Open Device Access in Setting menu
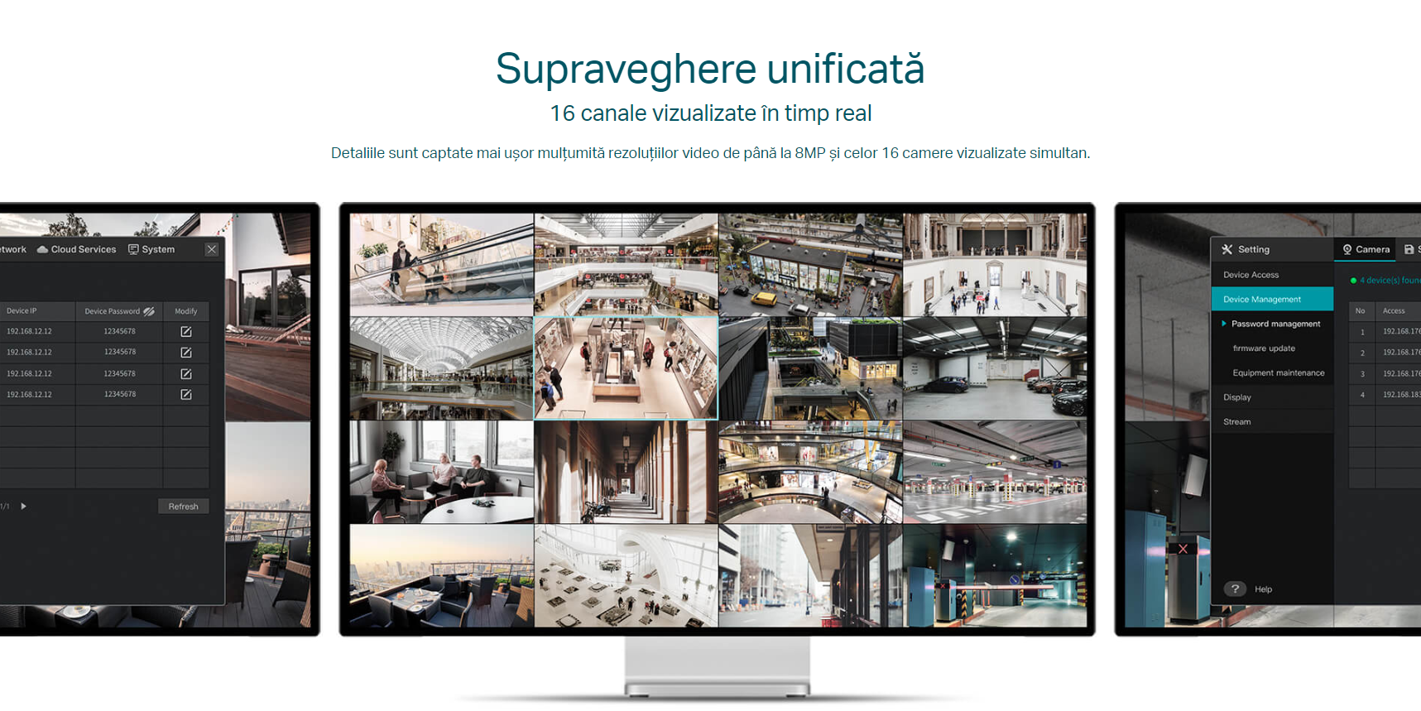1421x711 pixels. point(1272,275)
